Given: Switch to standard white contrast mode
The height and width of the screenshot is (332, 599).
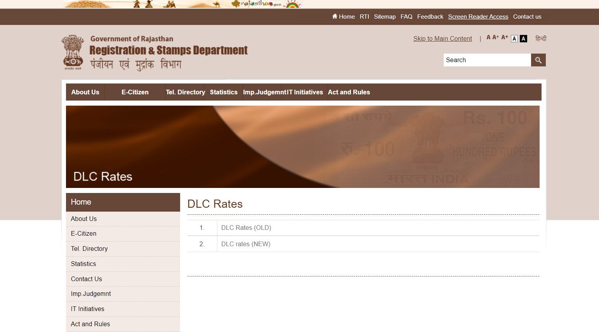Looking at the screenshot, I should tap(514, 38).
